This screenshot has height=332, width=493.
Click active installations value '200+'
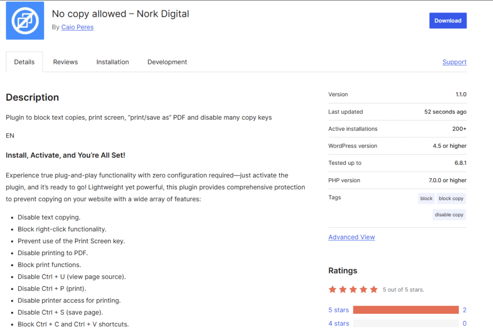pyautogui.click(x=459, y=129)
